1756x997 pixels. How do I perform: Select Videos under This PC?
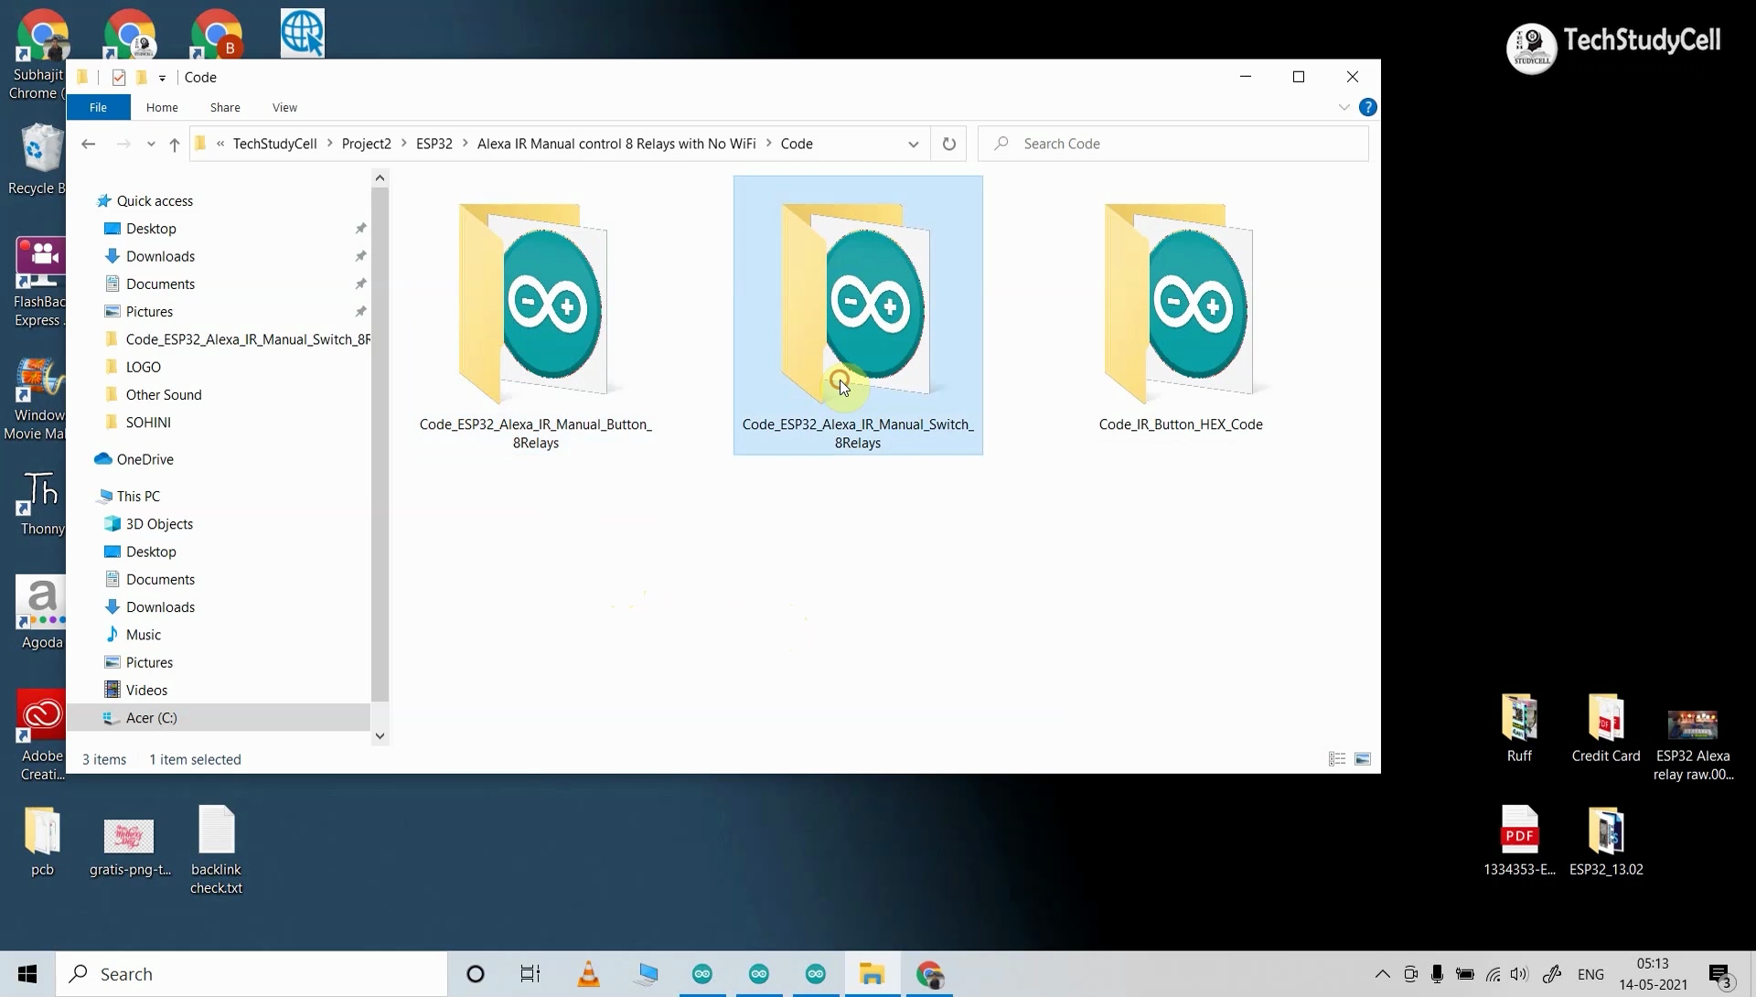point(146,691)
